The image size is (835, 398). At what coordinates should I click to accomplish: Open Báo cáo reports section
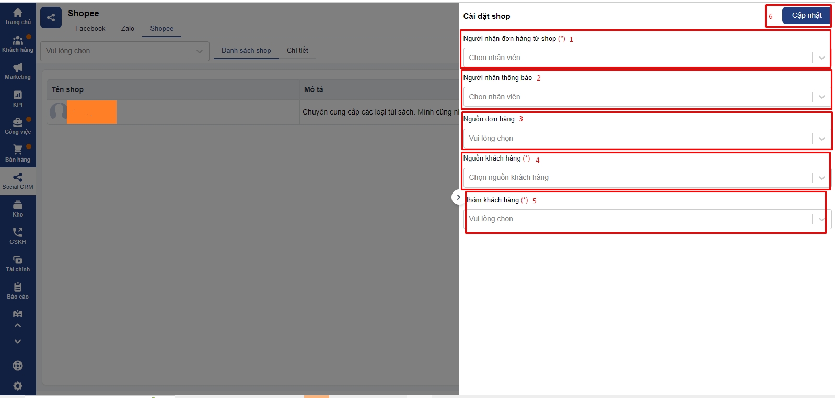tap(18, 291)
